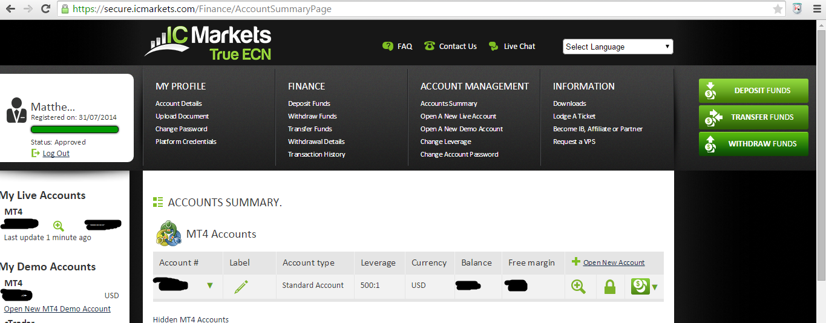Open Account Details under My Profile
Viewport: 826px width, 323px height.
[179, 103]
